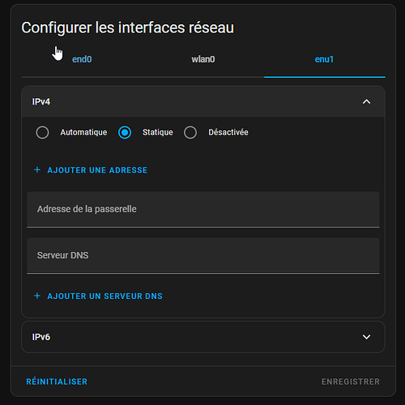Click the Réinitialiser button
Image resolution: width=405 pixels, height=405 pixels.
57,382
